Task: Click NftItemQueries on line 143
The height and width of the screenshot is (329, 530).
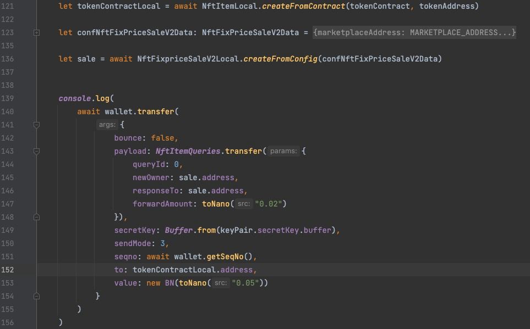Action: coord(188,151)
